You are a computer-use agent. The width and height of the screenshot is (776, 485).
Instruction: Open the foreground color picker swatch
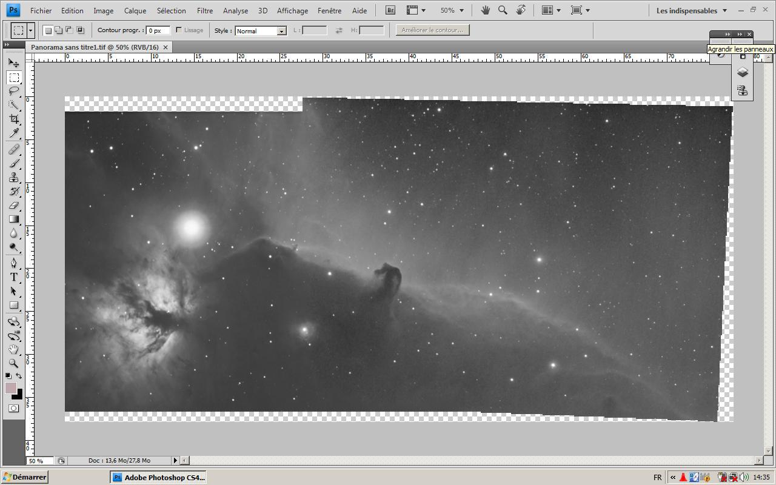tap(11, 388)
